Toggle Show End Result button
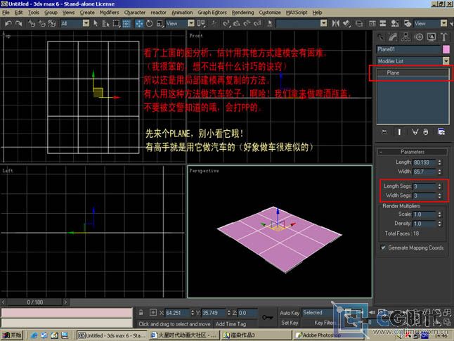The width and height of the screenshot is (454, 341). [x=399, y=132]
